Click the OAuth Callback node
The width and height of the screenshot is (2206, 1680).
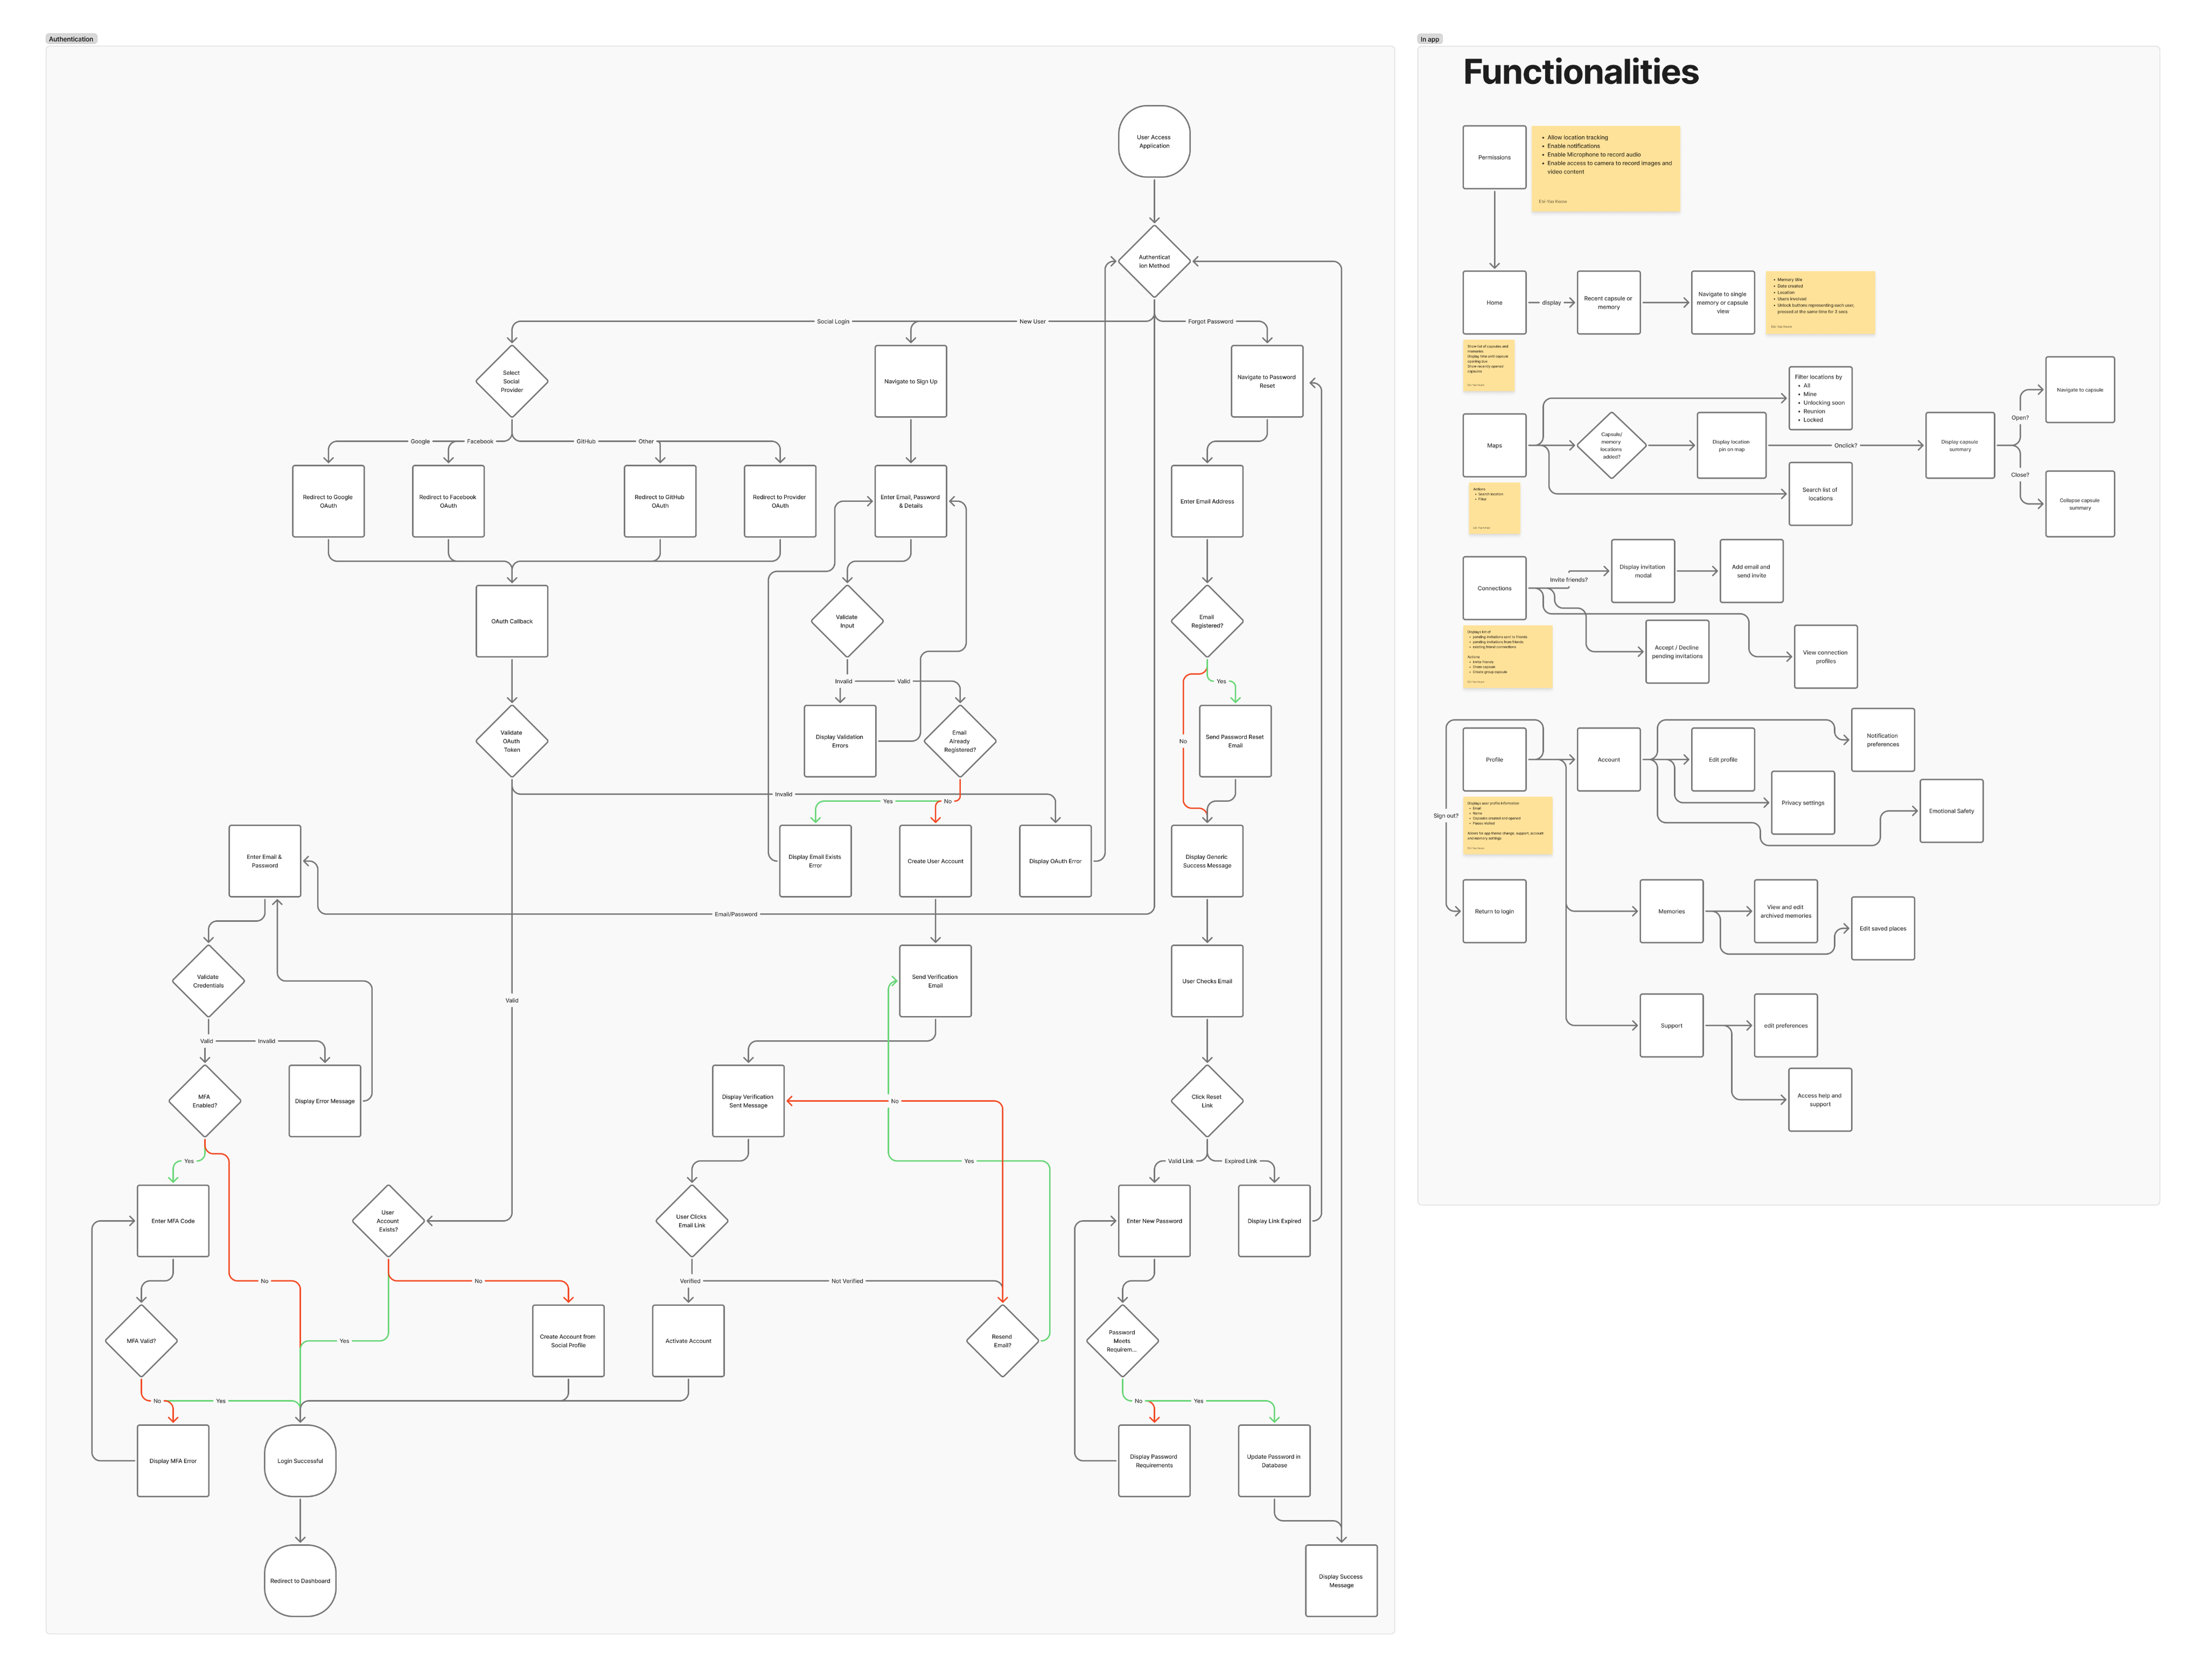click(511, 621)
